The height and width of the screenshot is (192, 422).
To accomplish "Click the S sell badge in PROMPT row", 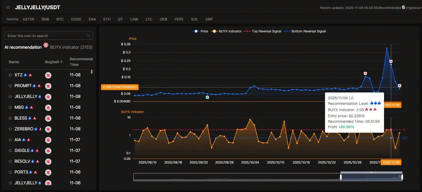I will pyautogui.click(x=48, y=86).
